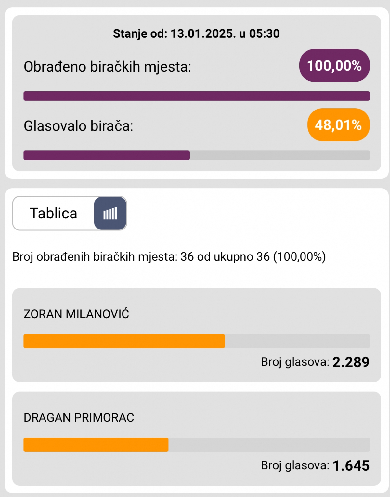390x497 pixels.
Task: Click the 48,01% orange turnout badge
Action: click(x=338, y=125)
